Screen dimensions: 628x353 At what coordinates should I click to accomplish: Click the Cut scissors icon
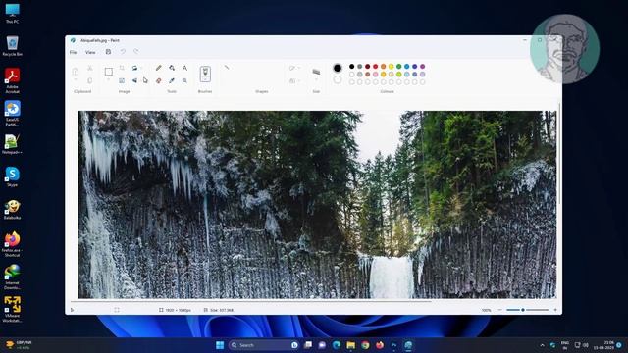point(90,68)
